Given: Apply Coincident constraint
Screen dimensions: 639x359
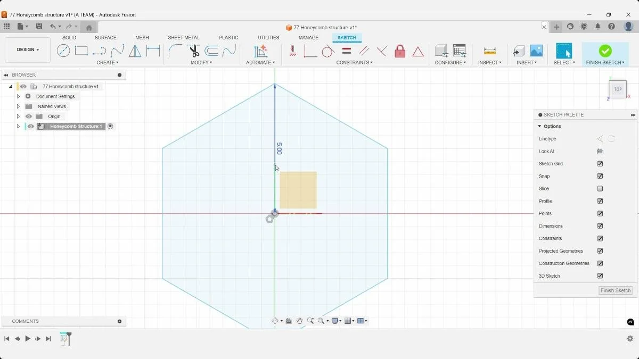Looking at the screenshot, I should (x=310, y=51).
